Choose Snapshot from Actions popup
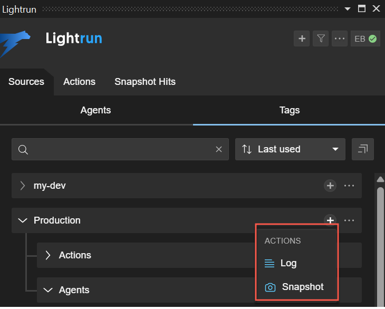 [302, 287]
